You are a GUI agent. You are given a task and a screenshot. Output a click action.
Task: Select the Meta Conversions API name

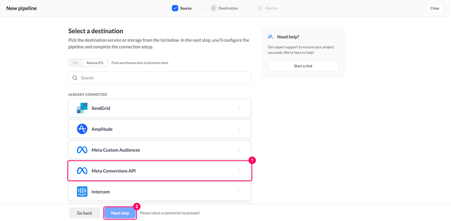113,170
